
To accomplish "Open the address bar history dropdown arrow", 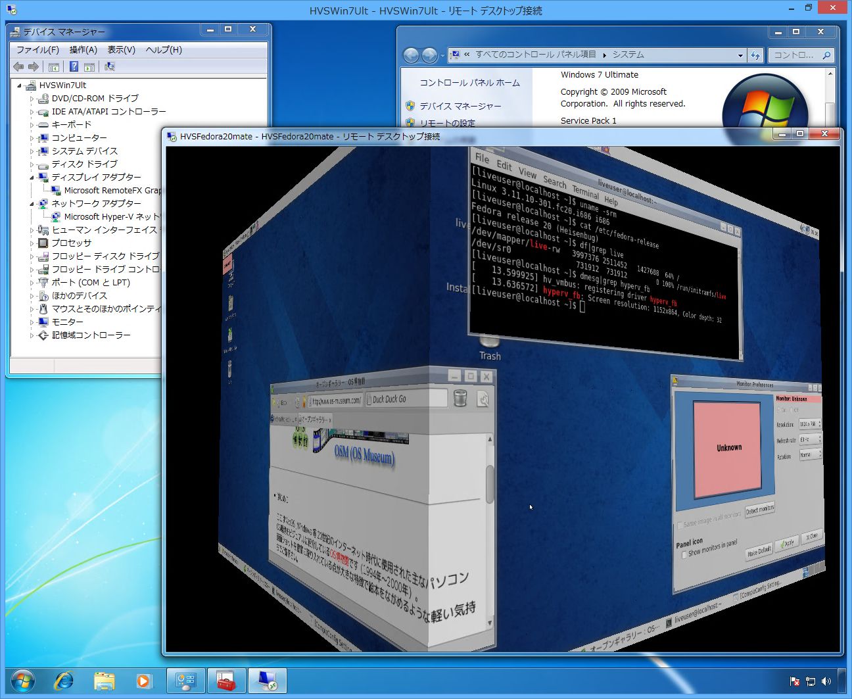I will (740, 55).
